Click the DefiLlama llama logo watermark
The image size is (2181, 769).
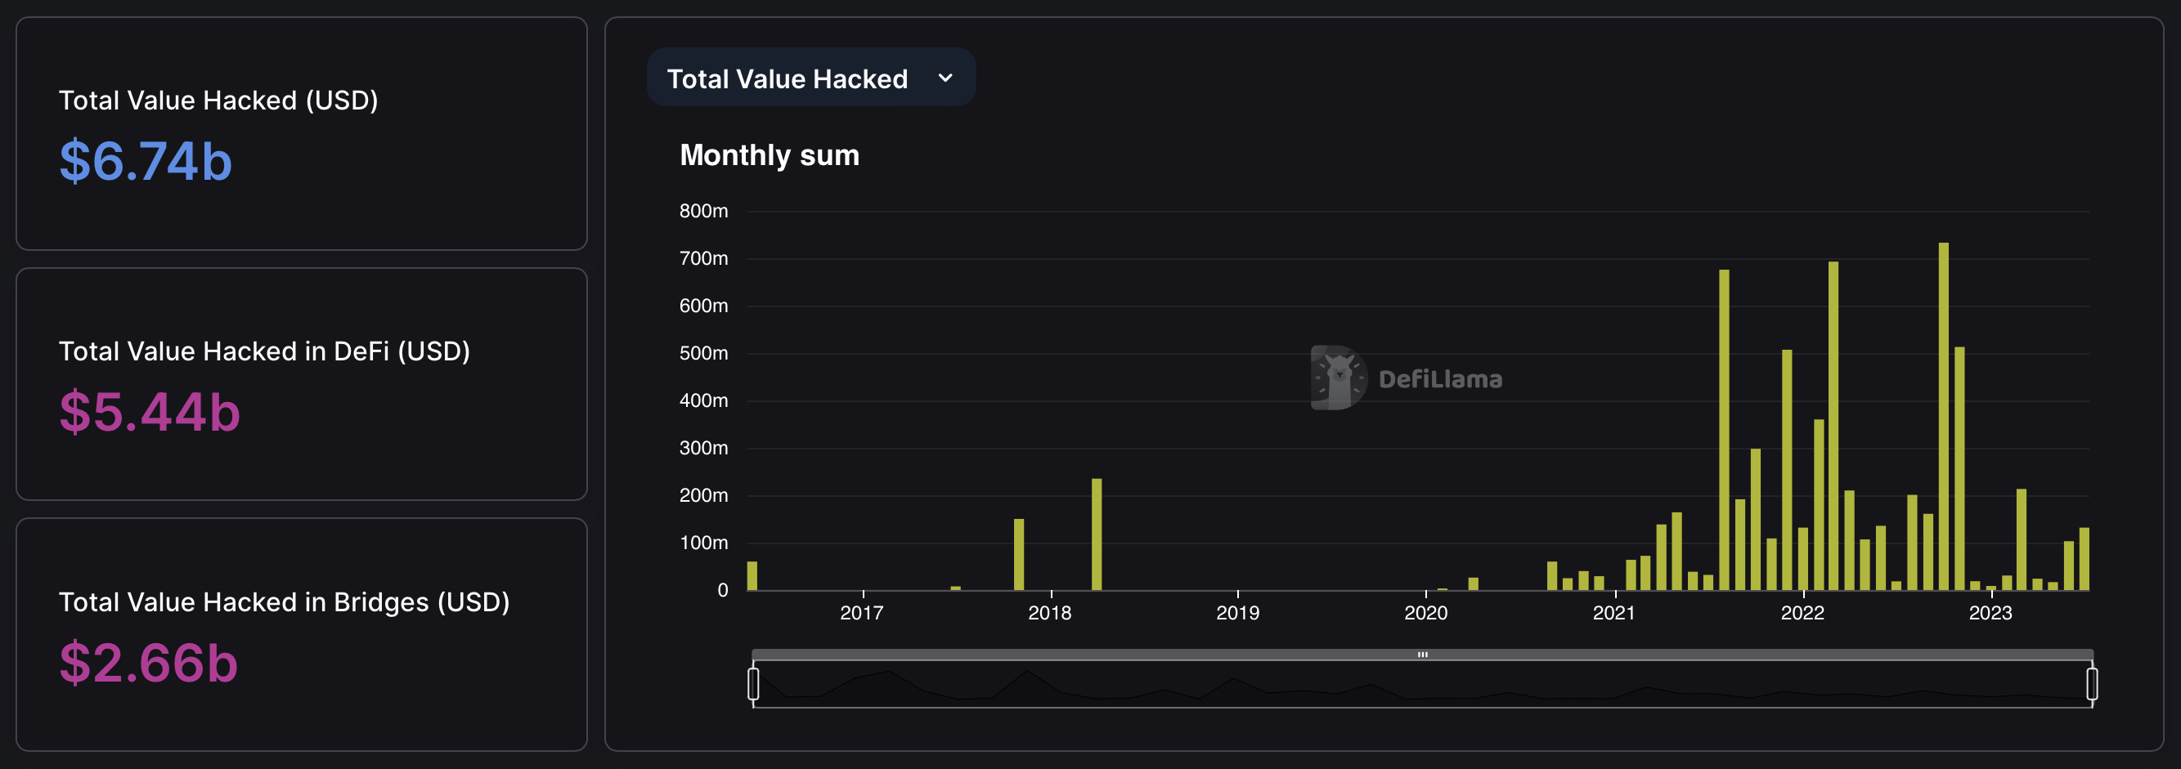[x=1338, y=378]
